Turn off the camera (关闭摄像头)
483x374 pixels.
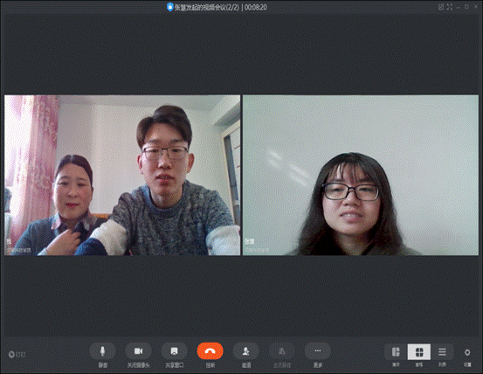pyautogui.click(x=138, y=351)
